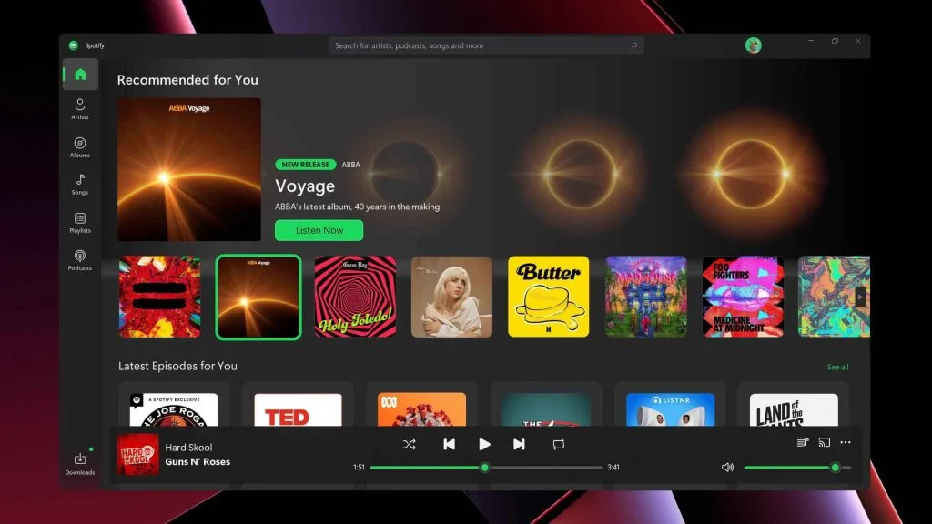The width and height of the screenshot is (932, 524).
Task: Click the Connect to a device icon
Action: (825, 443)
